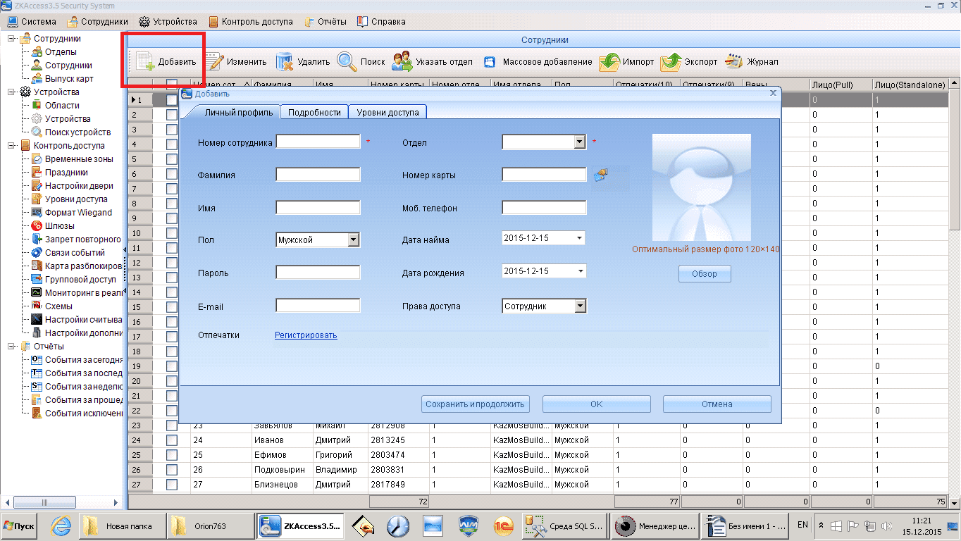Click card reader icon beside Номер карты

(600, 174)
